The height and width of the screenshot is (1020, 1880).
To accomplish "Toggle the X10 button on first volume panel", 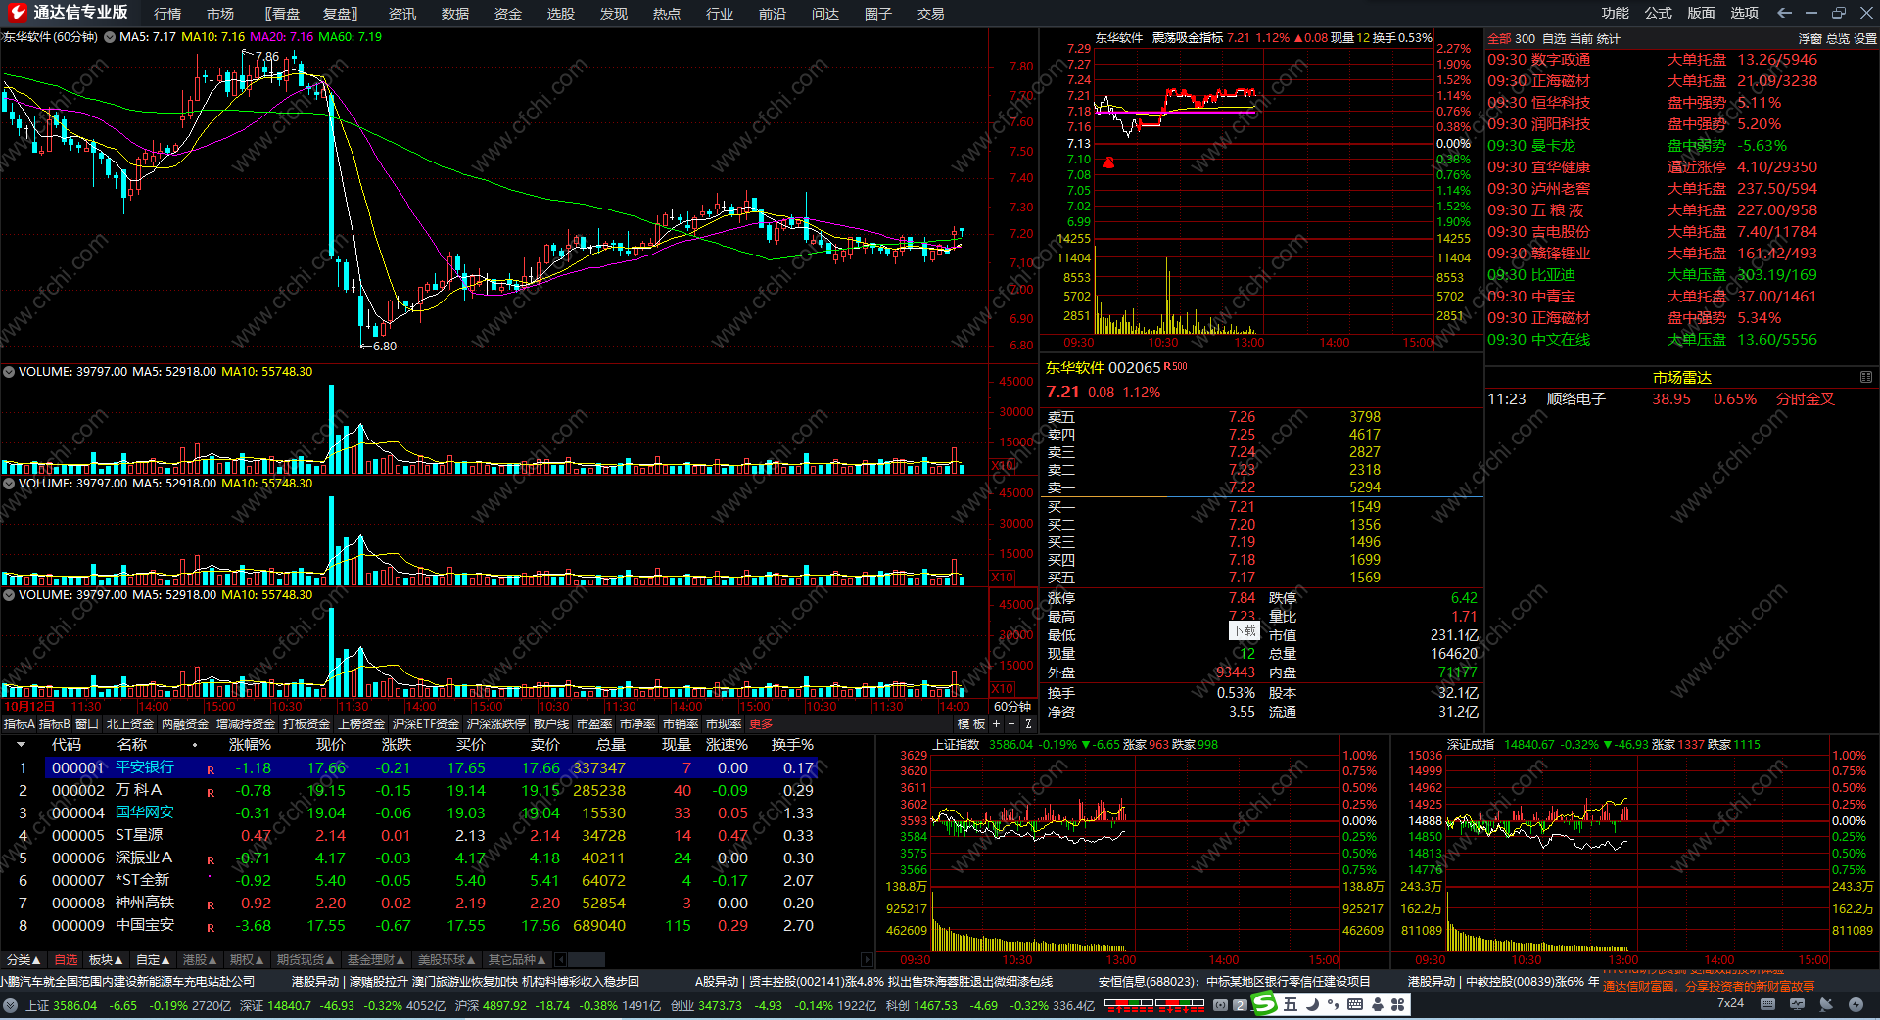I will click(1003, 466).
